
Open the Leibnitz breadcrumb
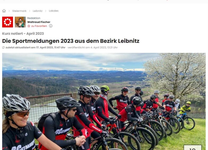pos(38,11)
